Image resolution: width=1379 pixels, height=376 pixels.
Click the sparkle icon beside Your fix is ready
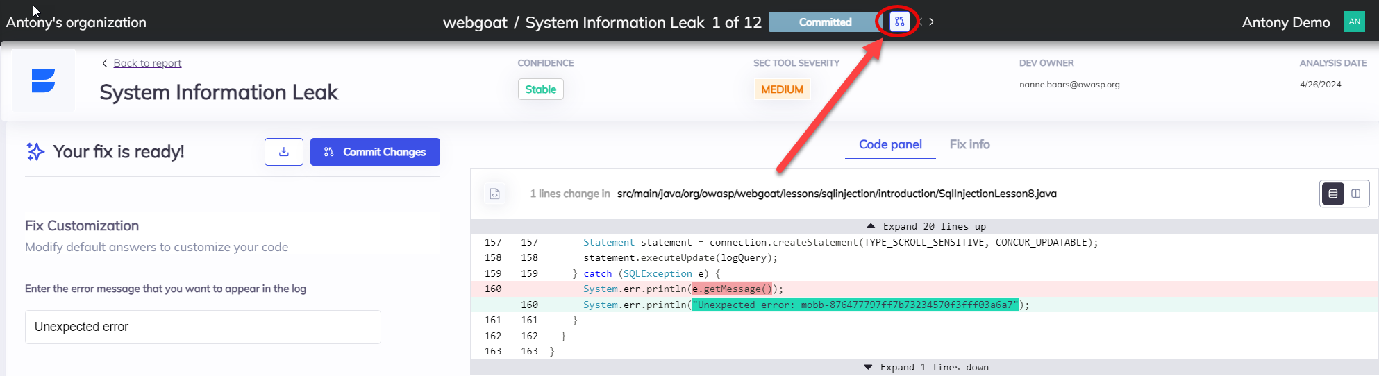point(35,152)
